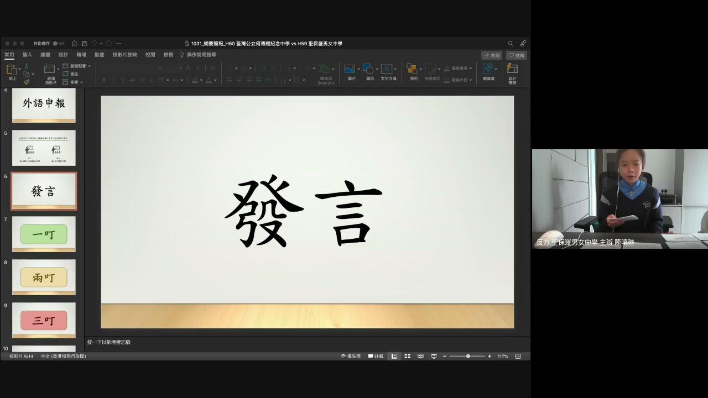Open the share people icon at top right
Viewport: 708px width, 398px height.
coord(523,43)
